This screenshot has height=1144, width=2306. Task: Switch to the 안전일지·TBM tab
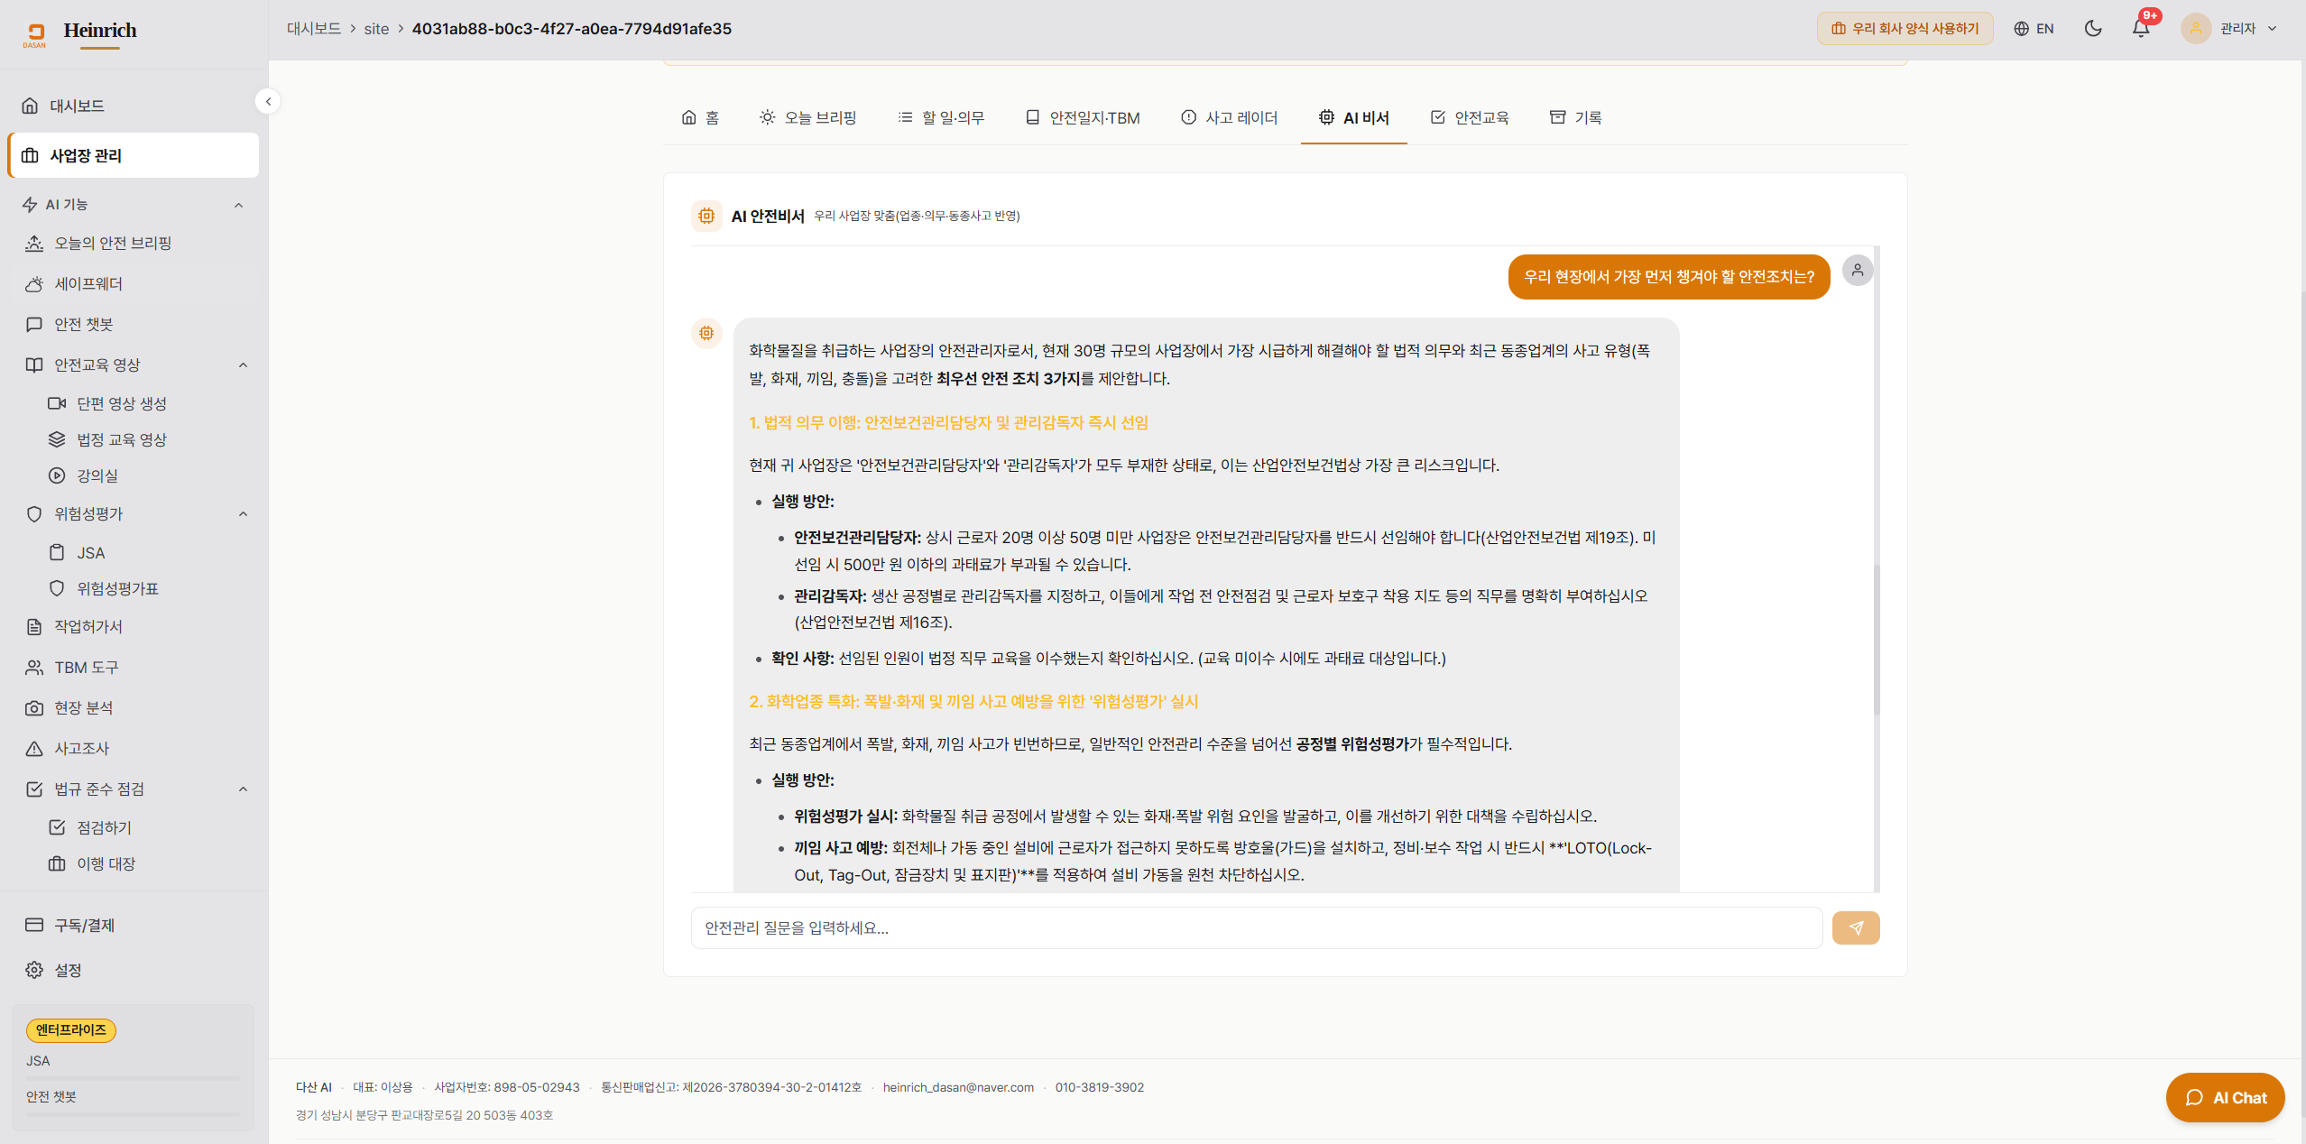pos(1083,117)
